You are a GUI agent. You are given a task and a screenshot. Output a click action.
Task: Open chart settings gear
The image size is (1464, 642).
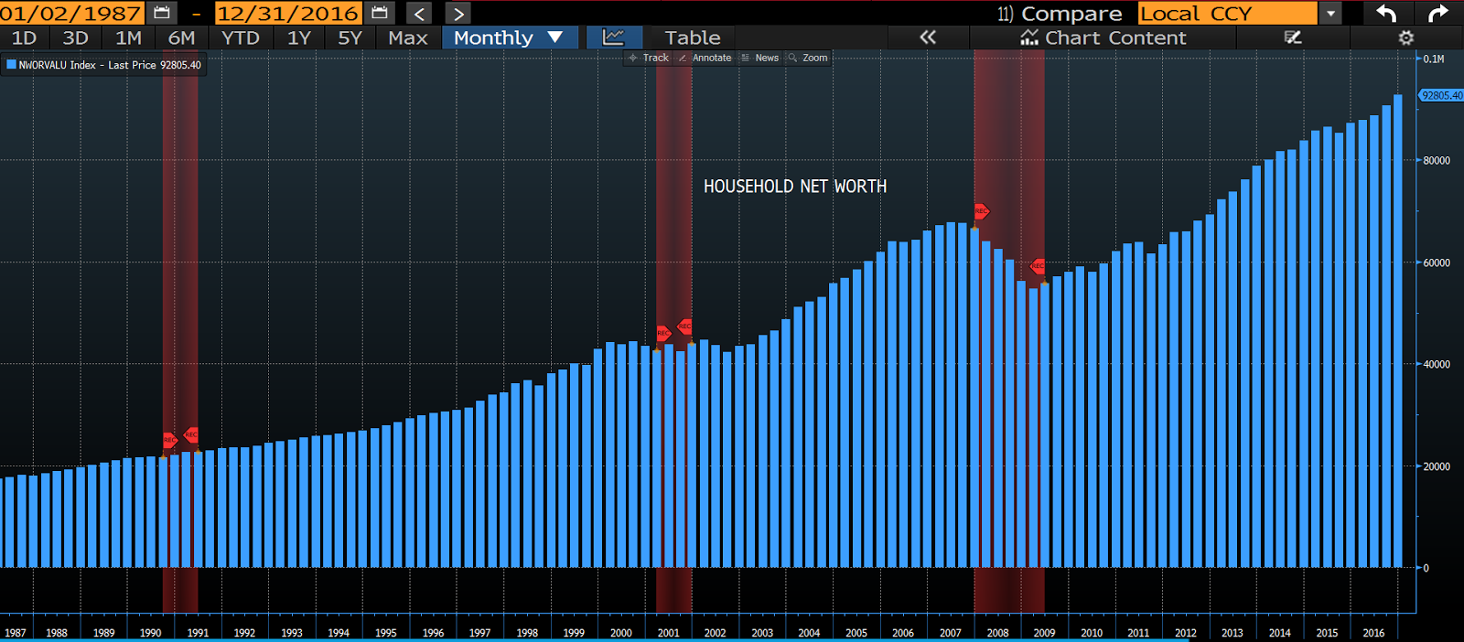(x=1406, y=37)
